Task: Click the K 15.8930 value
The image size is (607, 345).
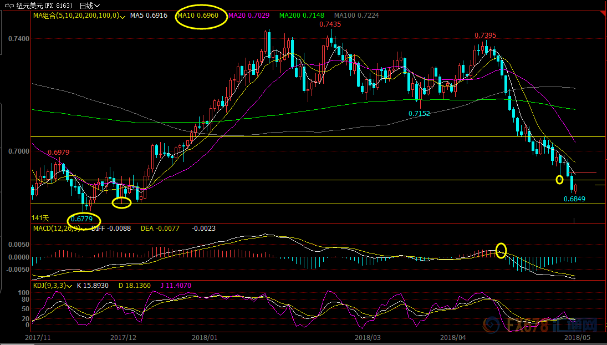Action: (93, 286)
